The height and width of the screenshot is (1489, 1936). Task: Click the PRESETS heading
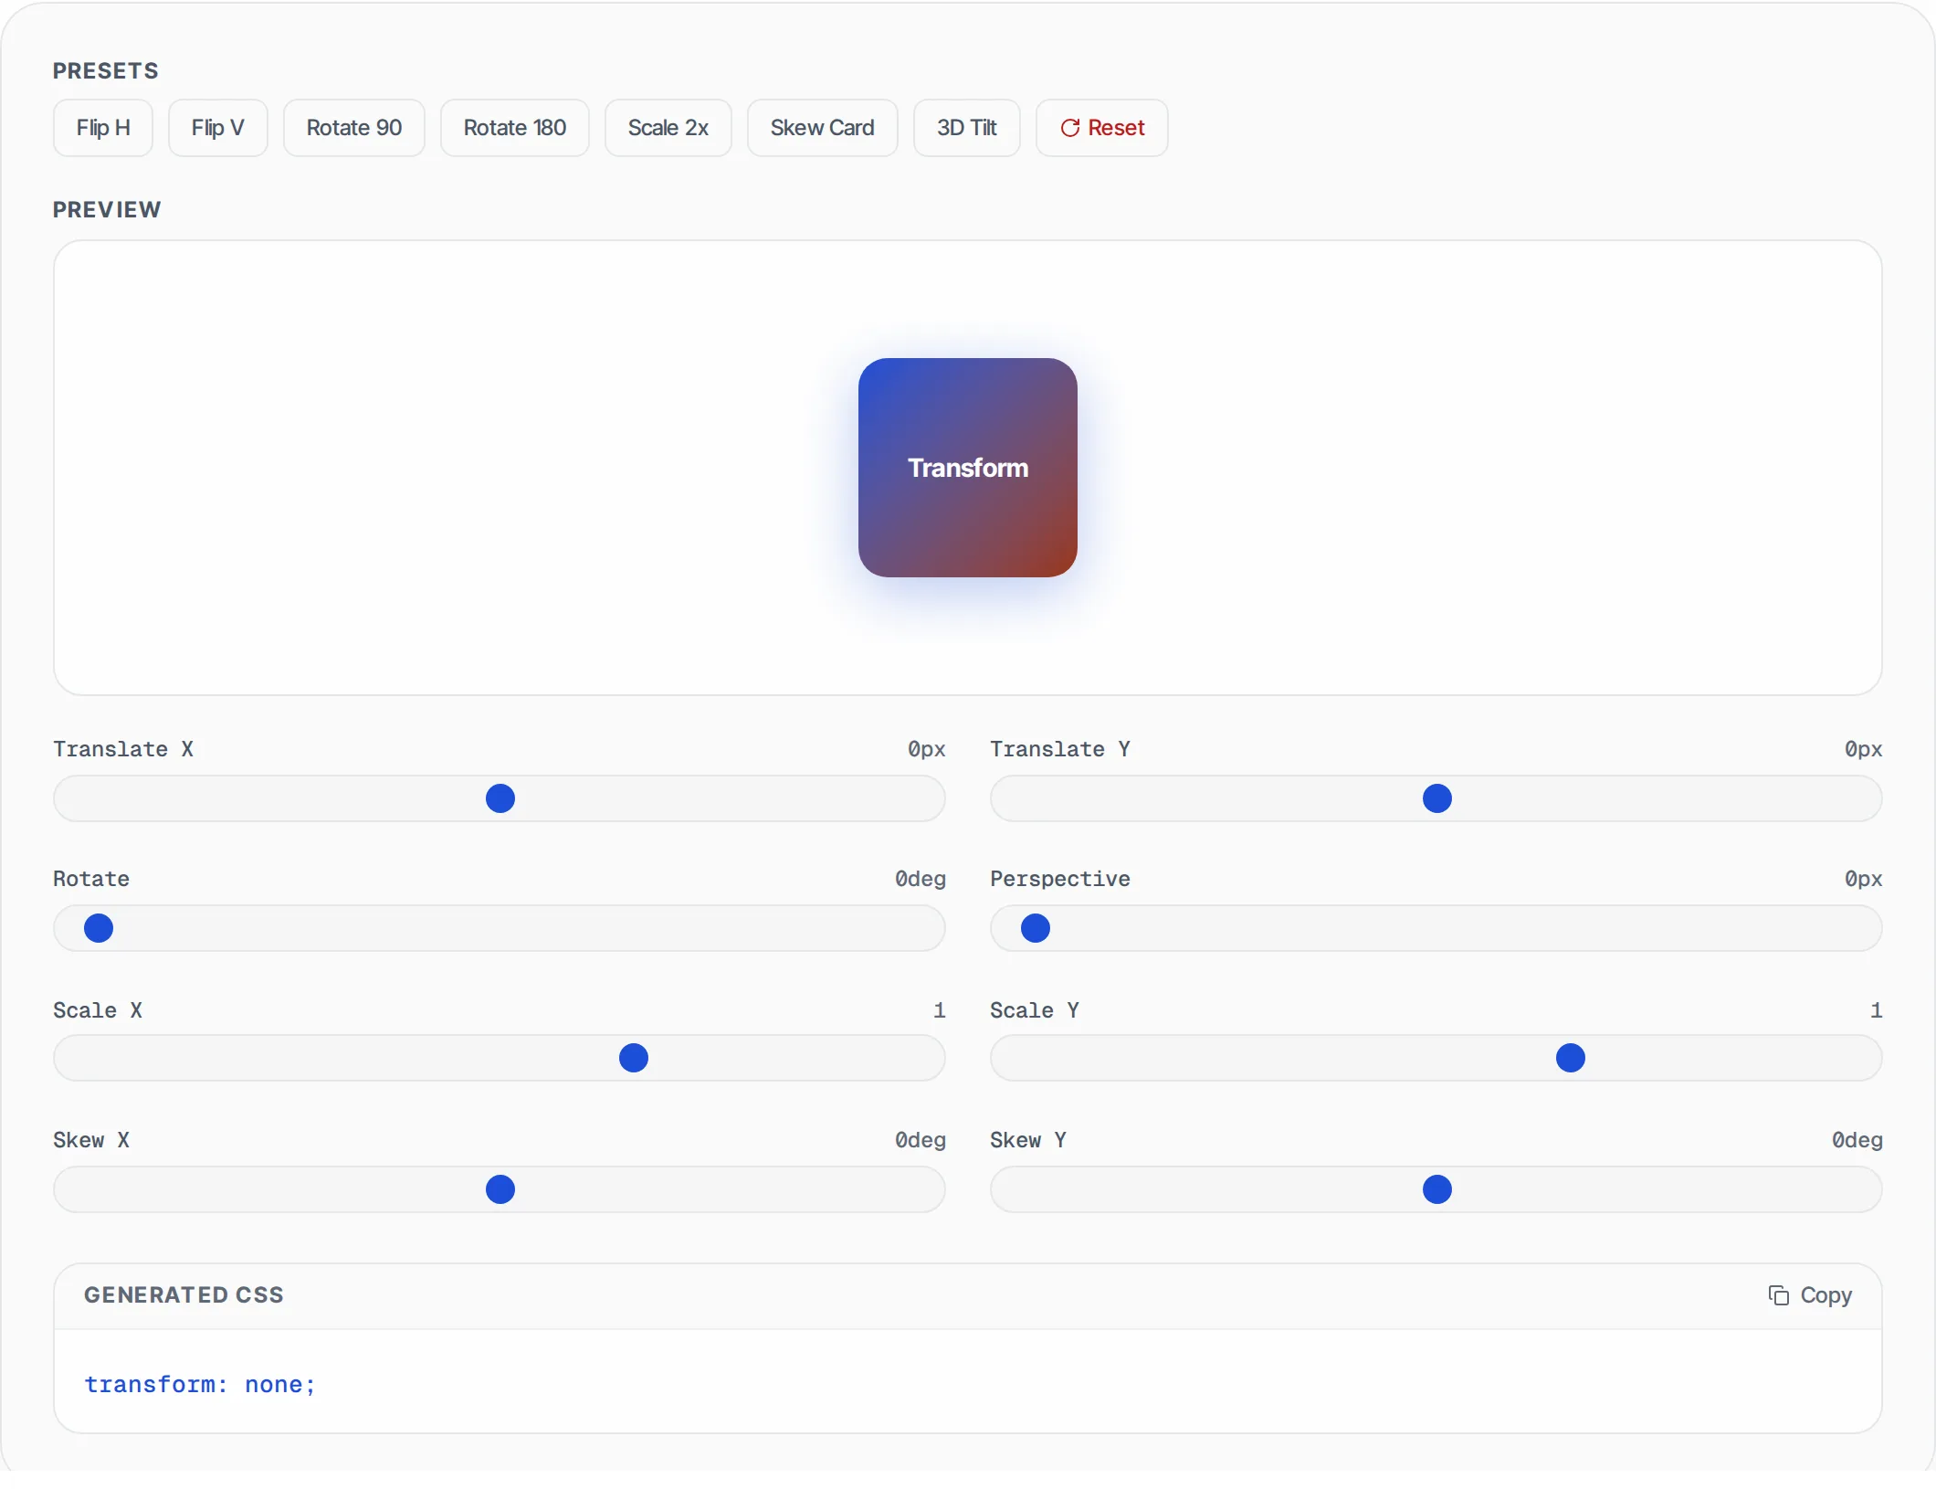[x=106, y=71]
